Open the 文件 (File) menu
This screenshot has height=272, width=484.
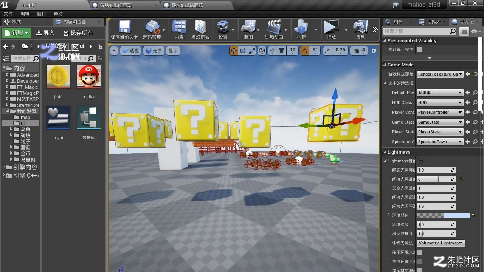point(8,14)
